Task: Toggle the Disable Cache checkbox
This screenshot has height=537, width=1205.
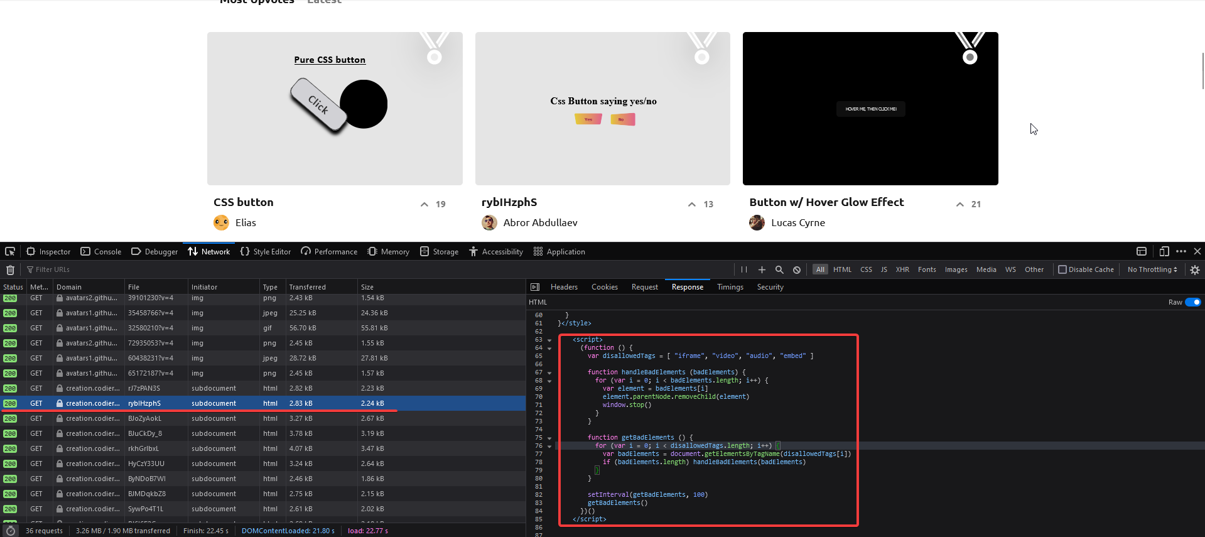Action: tap(1062, 269)
